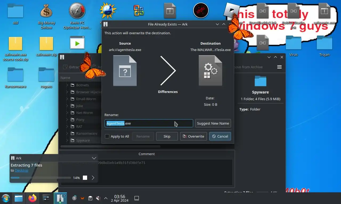Image resolution: width=341 pixels, height=204 pixels.
Task: Open the taskbar clock showing 03:56
Action: point(120,198)
